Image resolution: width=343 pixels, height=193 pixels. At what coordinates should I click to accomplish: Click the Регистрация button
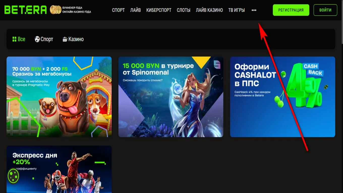pos(291,10)
